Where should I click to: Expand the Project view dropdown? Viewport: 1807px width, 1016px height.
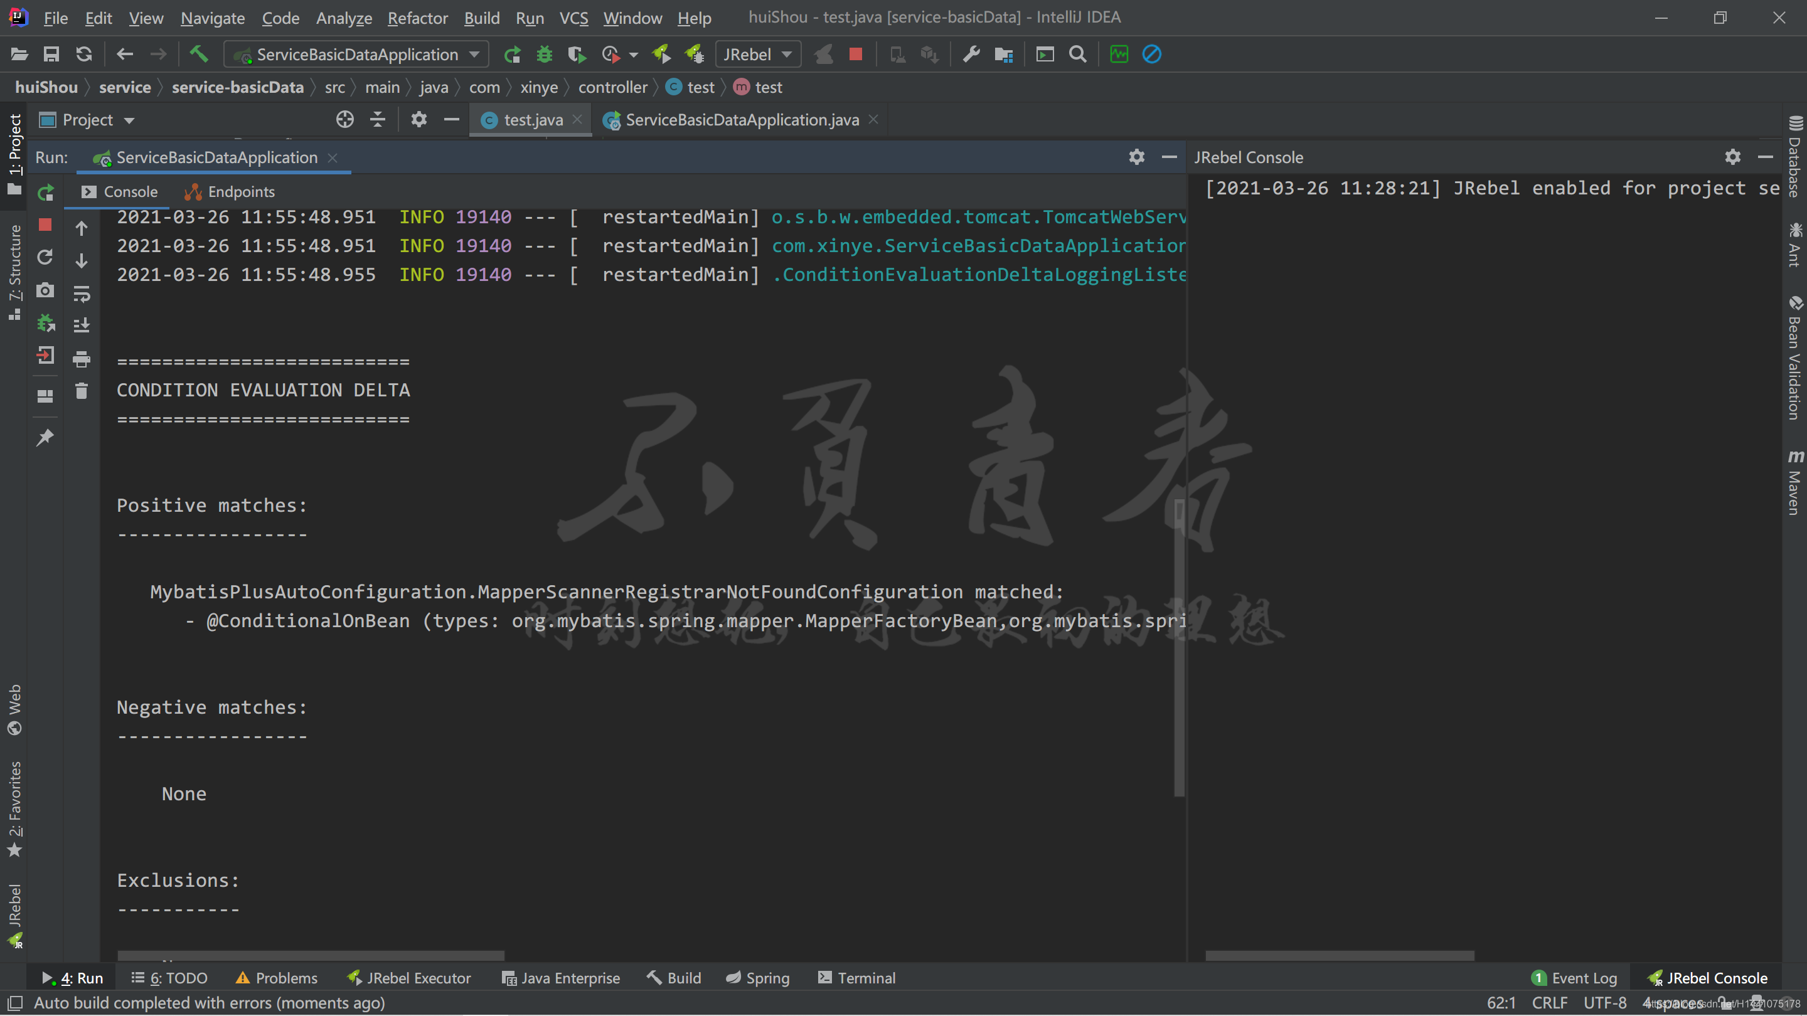tap(129, 120)
